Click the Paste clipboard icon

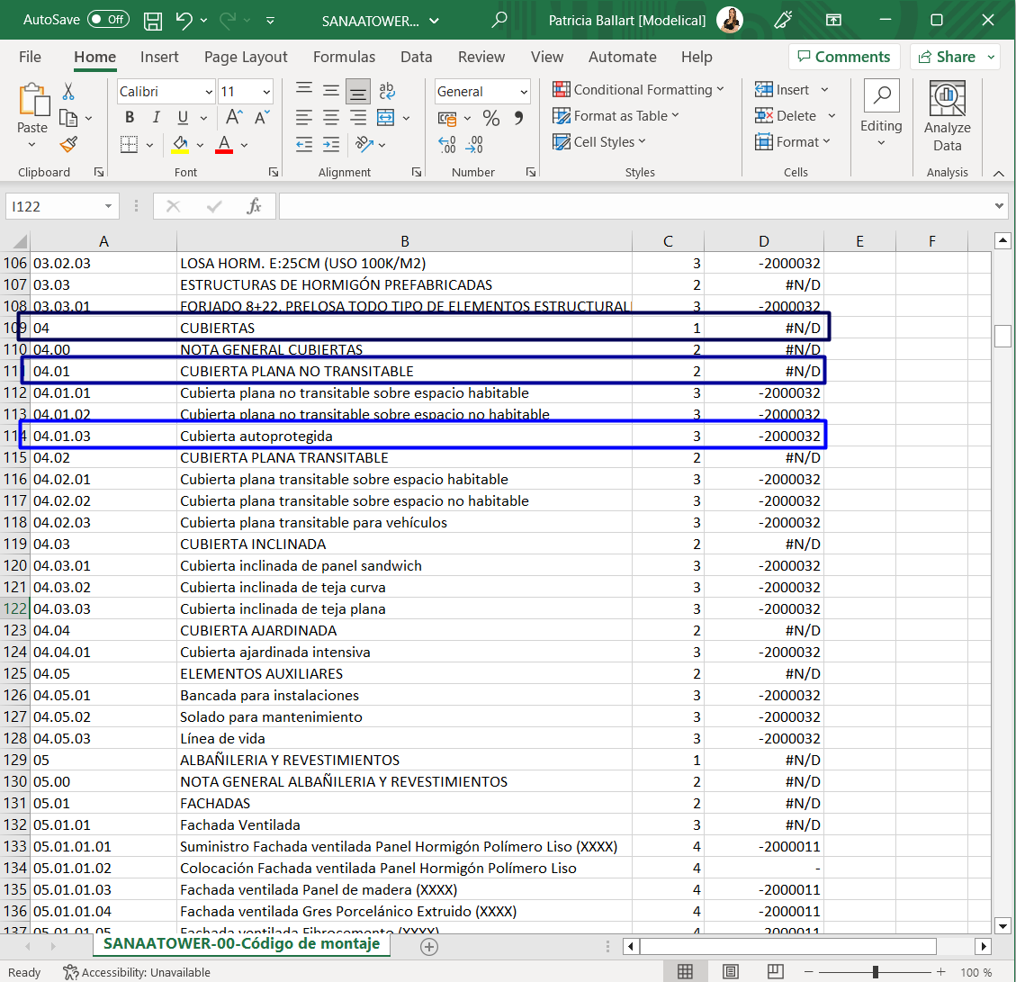(x=32, y=100)
